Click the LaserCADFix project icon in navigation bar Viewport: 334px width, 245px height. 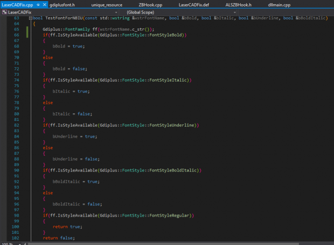click(x=4, y=12)
